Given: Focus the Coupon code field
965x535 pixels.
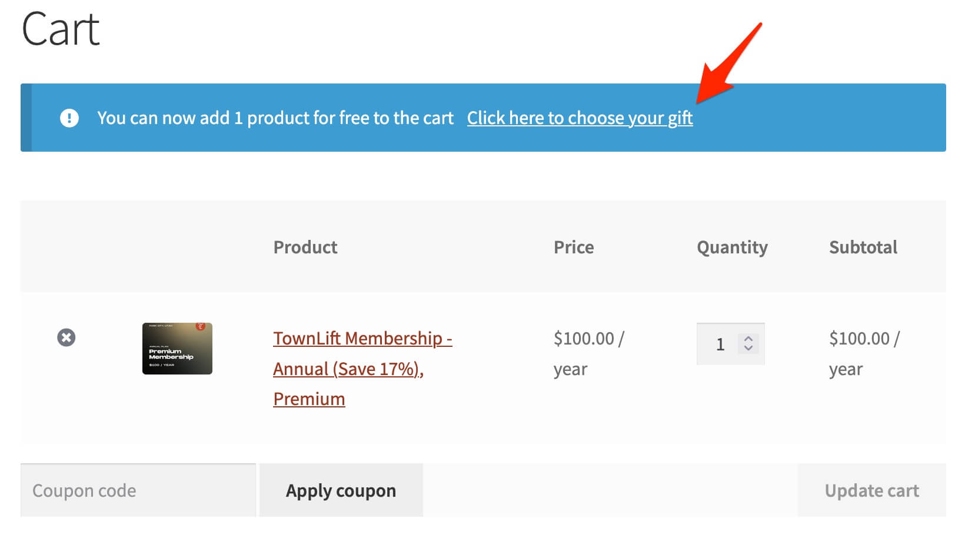Looking at the screenshot, I should click(138, 490).
